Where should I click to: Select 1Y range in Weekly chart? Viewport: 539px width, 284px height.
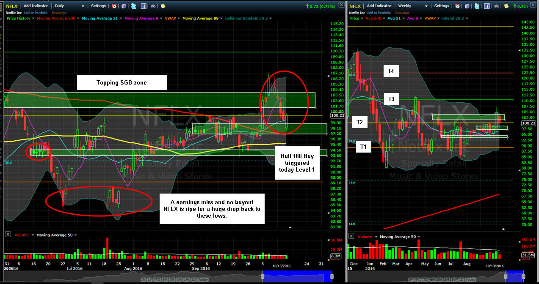(x=417, y=279)
